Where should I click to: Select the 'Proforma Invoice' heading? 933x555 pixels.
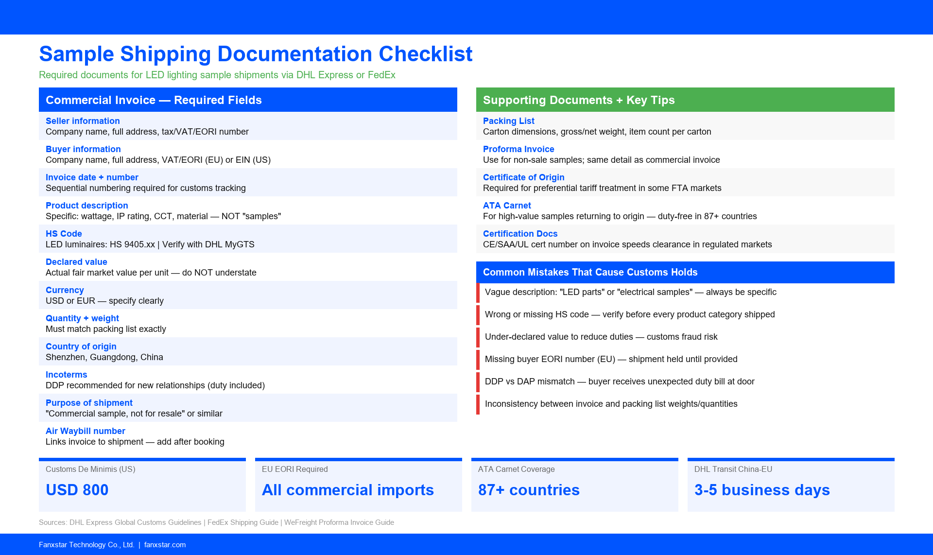coord(518,149)
